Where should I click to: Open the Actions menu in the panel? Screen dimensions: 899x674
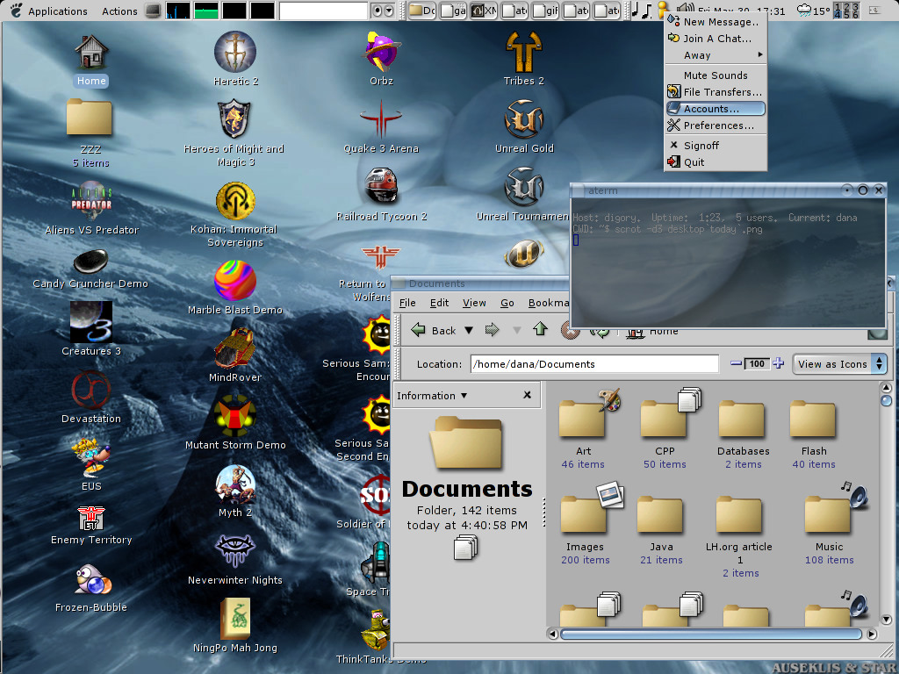tap(119, 11)
